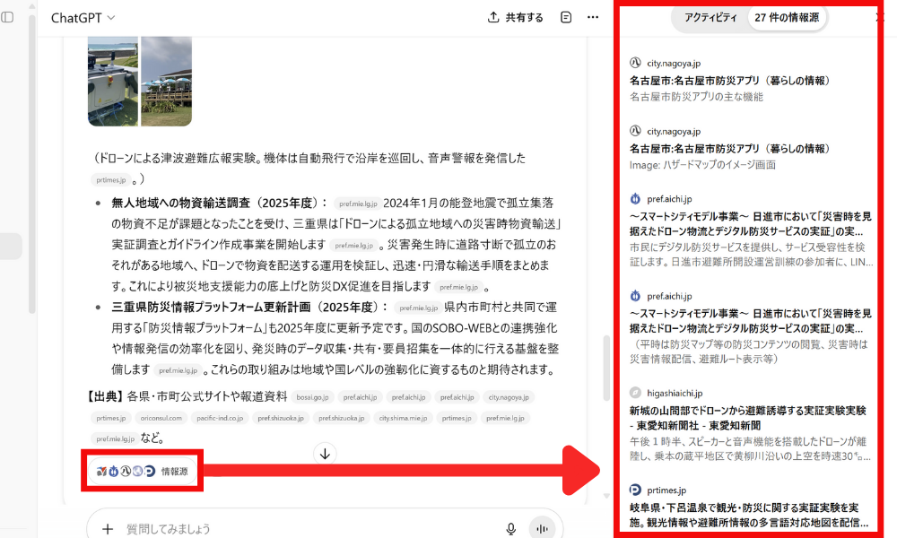The image size is (897, 538).
Task: Open the pacific-ind.co.jp source chip
Action: pos(220,418)
